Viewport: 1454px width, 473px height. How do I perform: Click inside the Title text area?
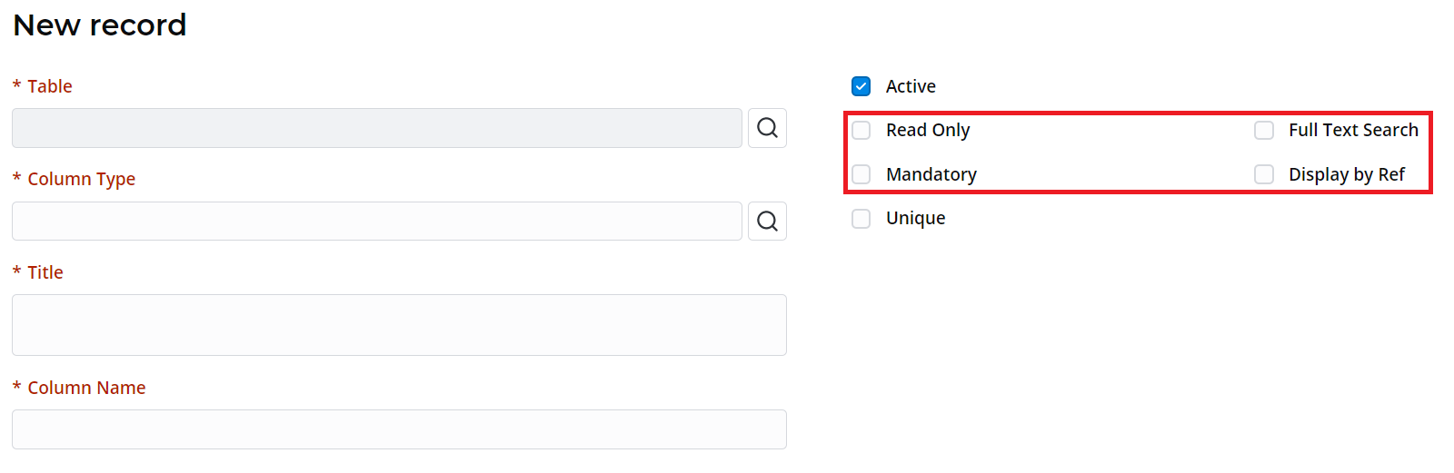399,325
